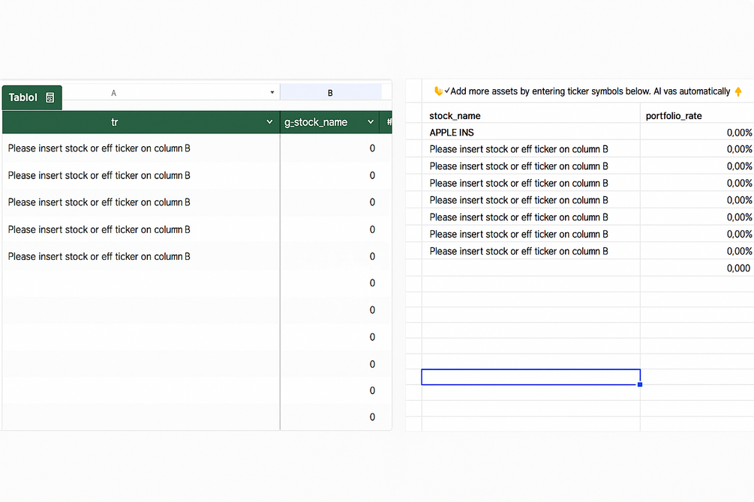This screenshot has height=502, width=754.
Task: Select the column B header
Action: (330, 93)
